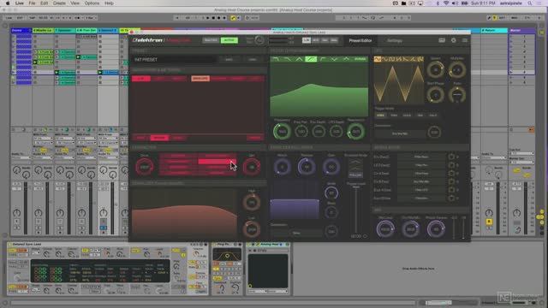Select the first filter type icon

(276, 59)
